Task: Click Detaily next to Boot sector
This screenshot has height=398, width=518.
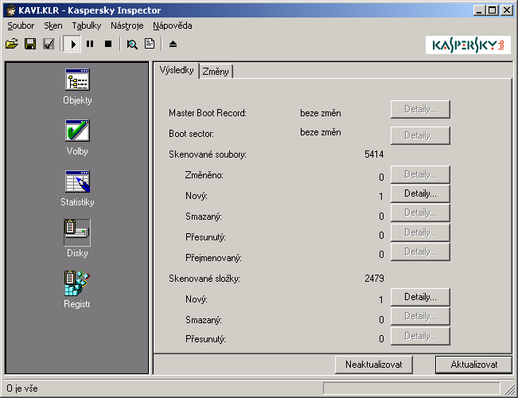Action: pos(420,135)
